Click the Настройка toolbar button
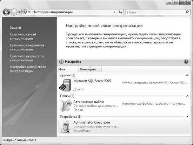This screenshot has height=145, width=193. (x=70, y=62)
